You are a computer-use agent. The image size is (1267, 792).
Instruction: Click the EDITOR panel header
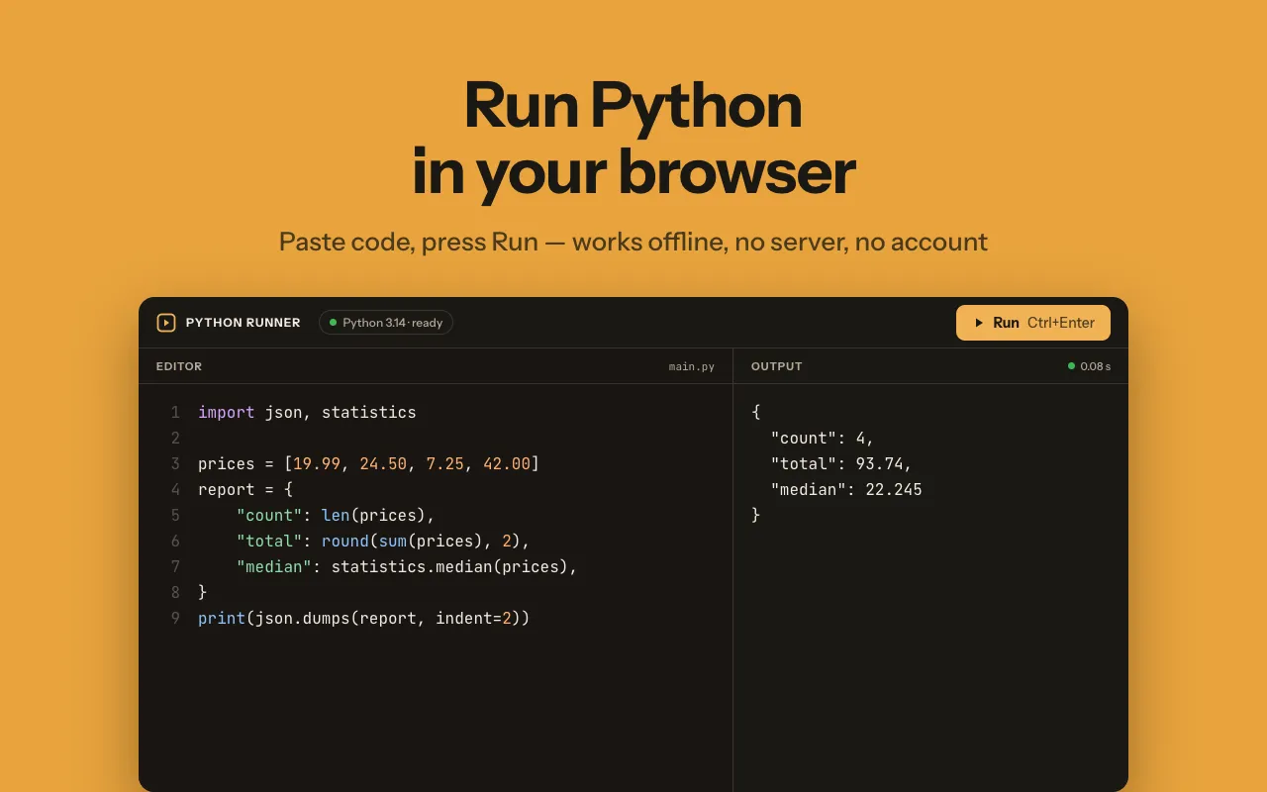(179, 366)
